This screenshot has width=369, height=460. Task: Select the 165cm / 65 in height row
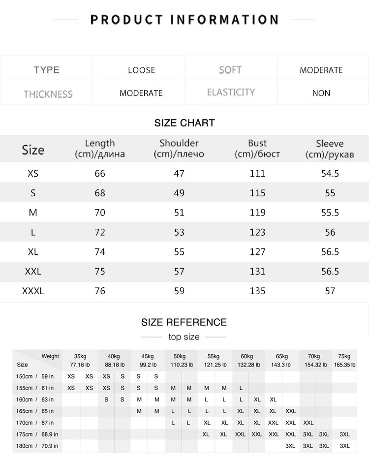point(184,411)
